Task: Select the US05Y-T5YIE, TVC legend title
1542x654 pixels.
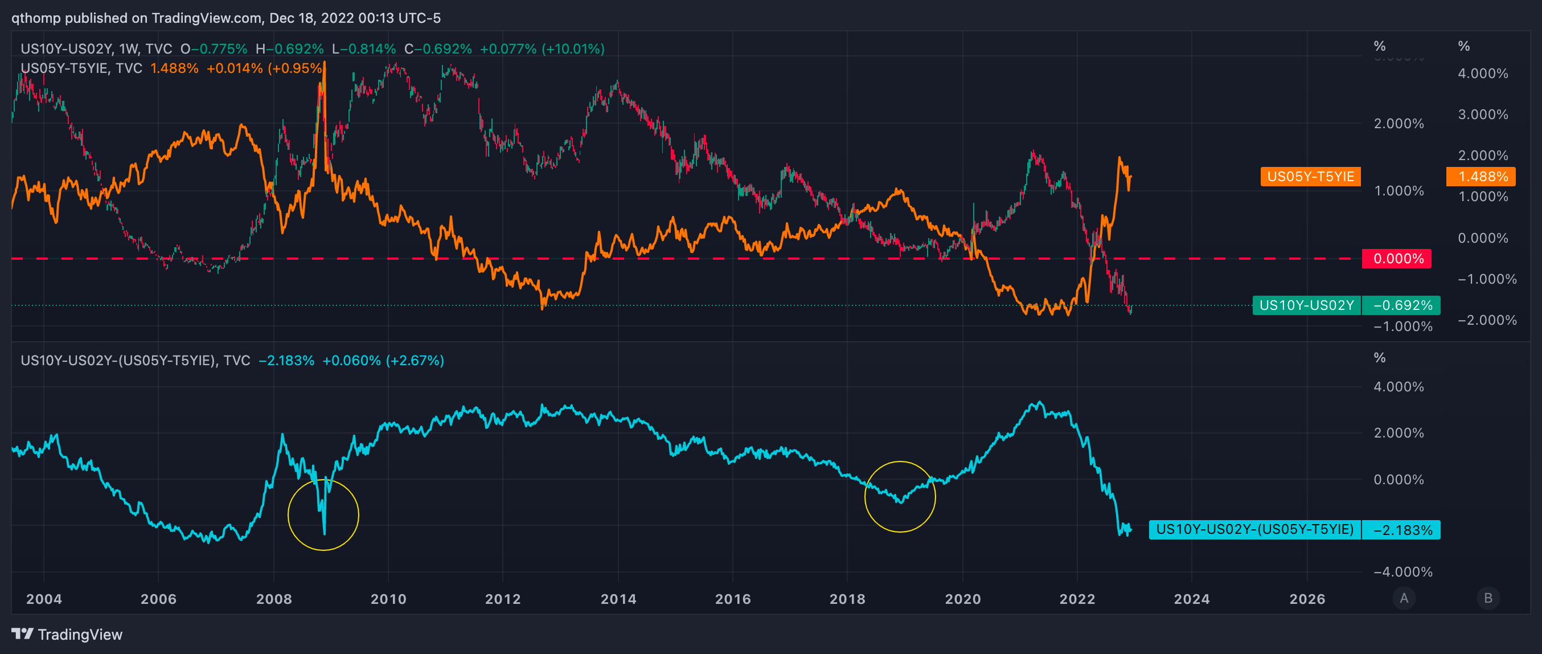Action: (81, 68)
